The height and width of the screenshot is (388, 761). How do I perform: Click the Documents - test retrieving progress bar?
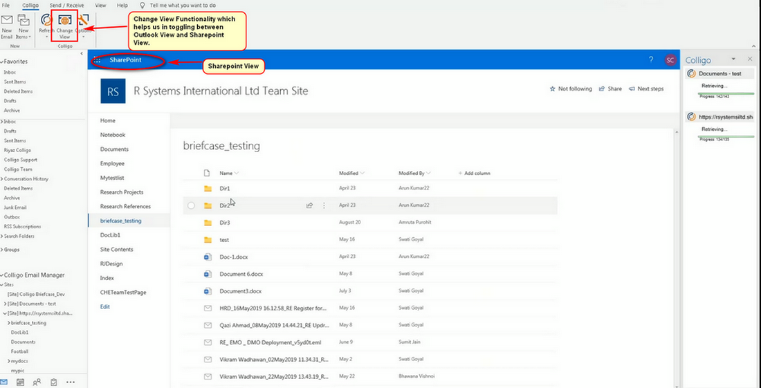[x=726, y=93]
